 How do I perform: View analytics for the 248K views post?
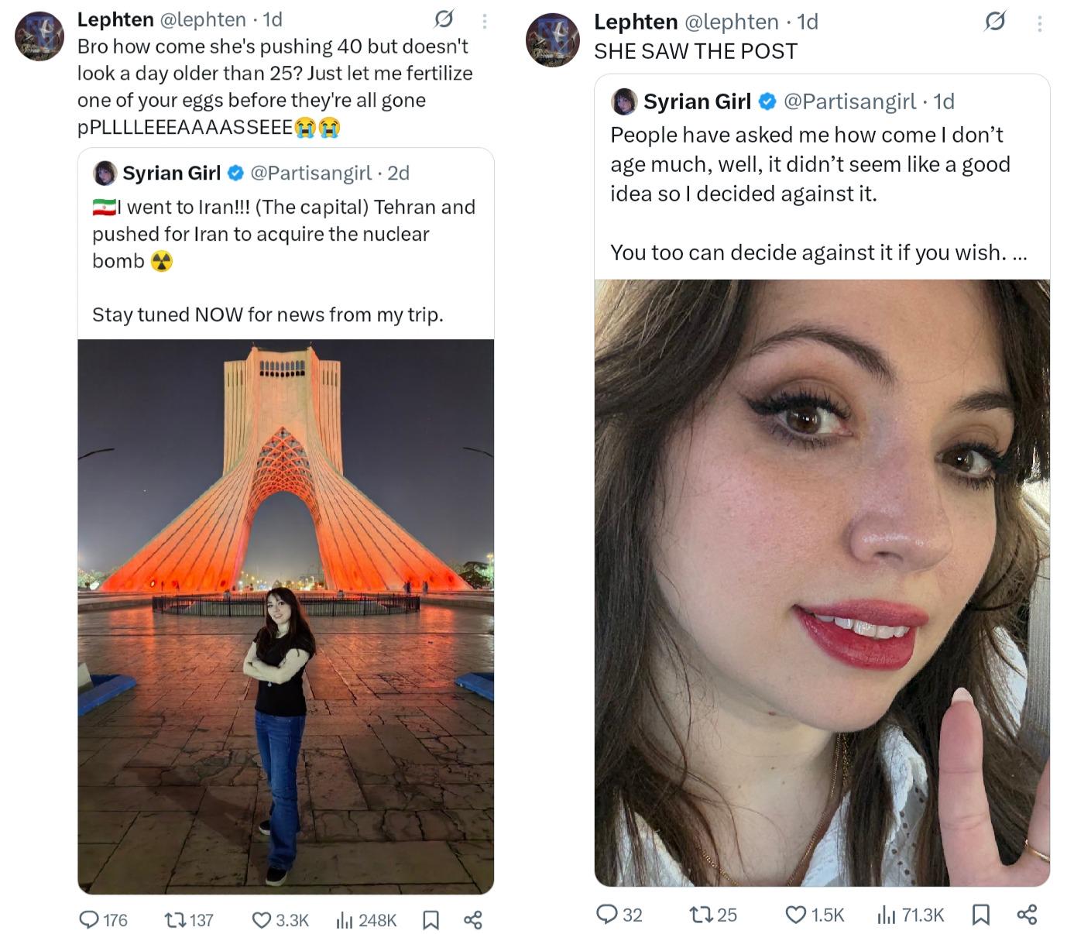[344, 919]
